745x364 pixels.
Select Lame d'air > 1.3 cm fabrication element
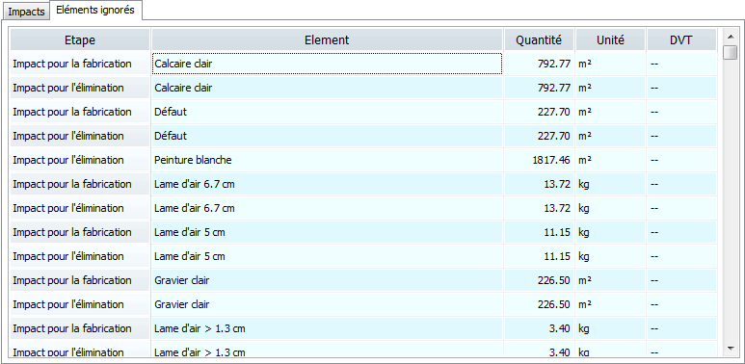327,328
